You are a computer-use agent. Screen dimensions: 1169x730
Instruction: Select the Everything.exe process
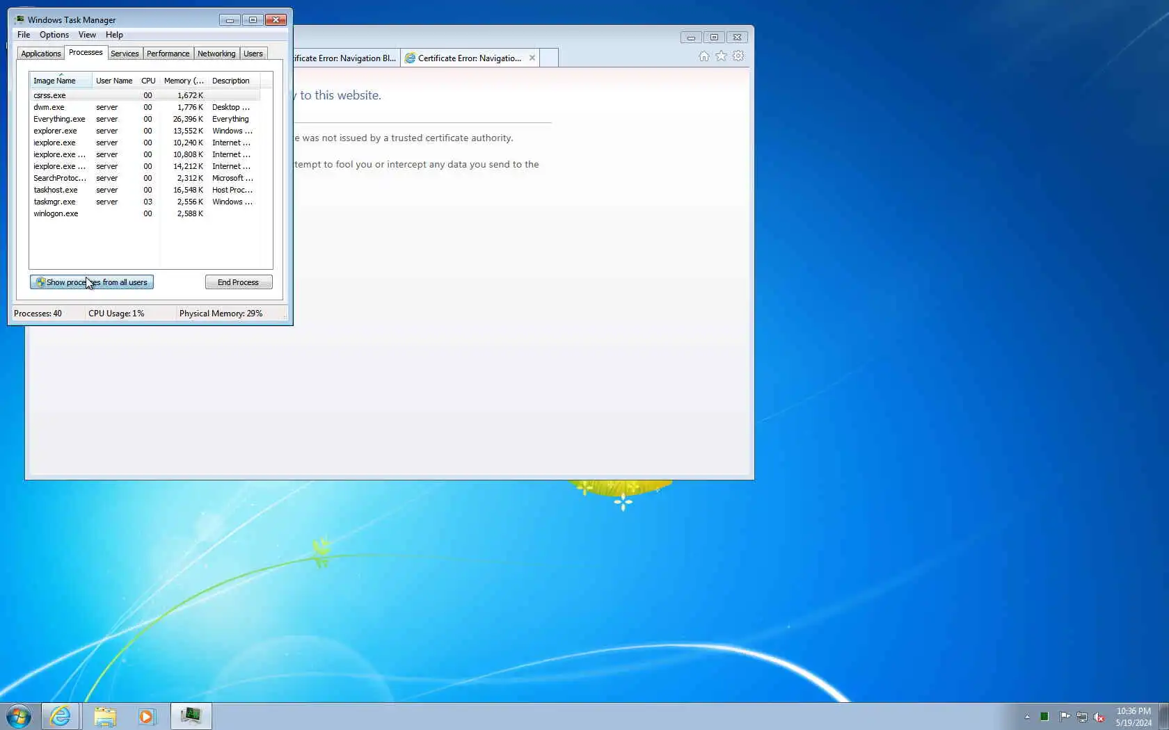145,119
